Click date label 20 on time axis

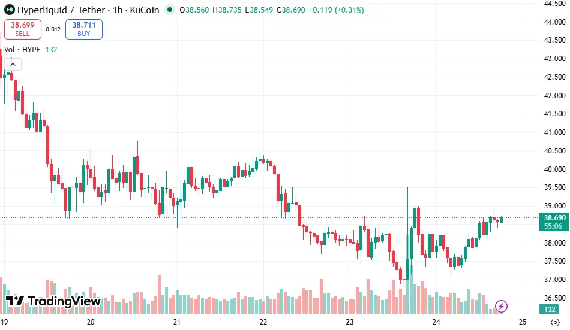pyautogui.click(x=91, y=322)
